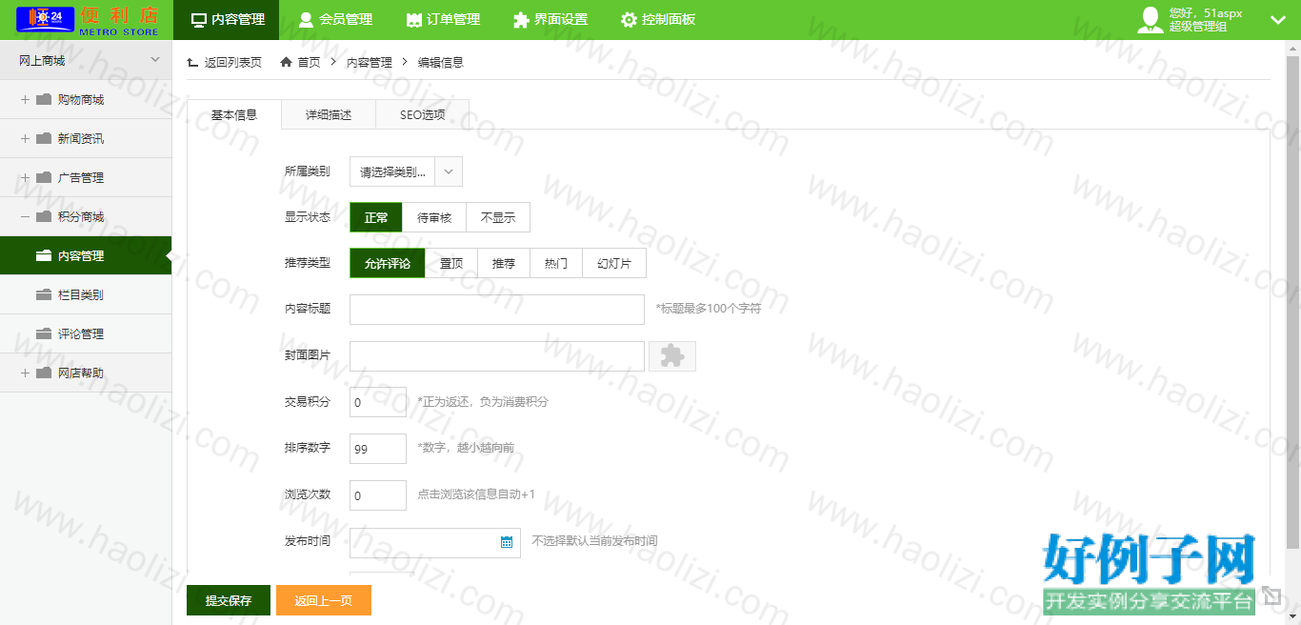The image size is (1301, 625).
Task: Set display status to 正常
Action: [x=376, y=217]
